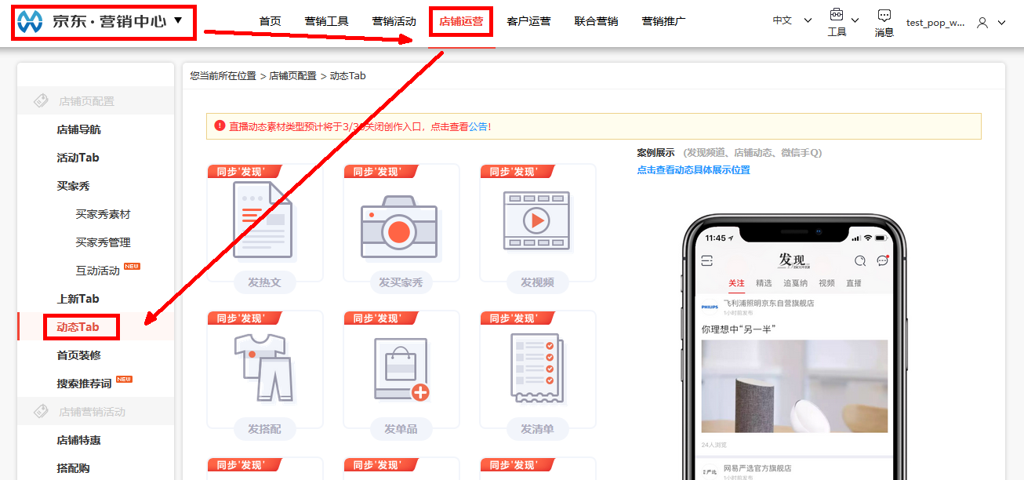Select the 发热文 article publishing icon
The image size is (1024, 480).
(x=264, y=220)
